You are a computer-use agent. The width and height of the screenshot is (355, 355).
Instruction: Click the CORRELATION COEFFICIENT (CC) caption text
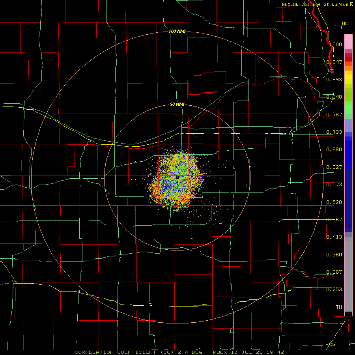pos(124,352)
